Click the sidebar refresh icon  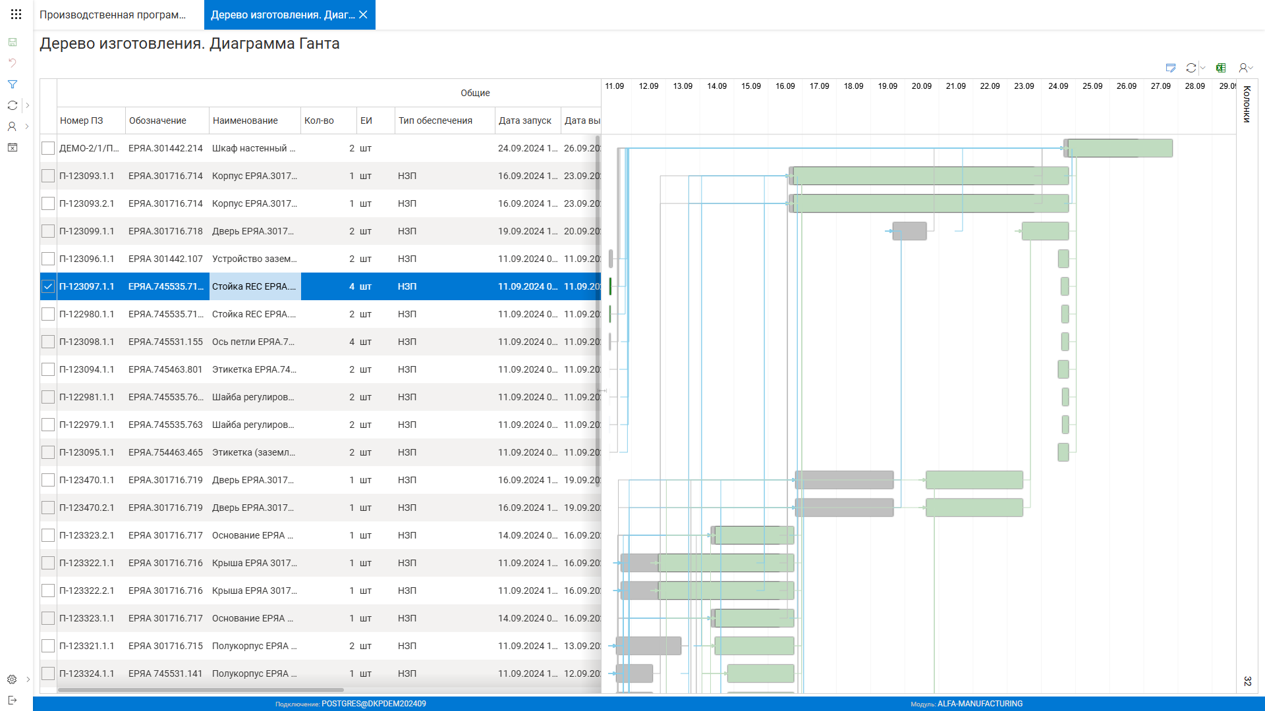[12, 105]
